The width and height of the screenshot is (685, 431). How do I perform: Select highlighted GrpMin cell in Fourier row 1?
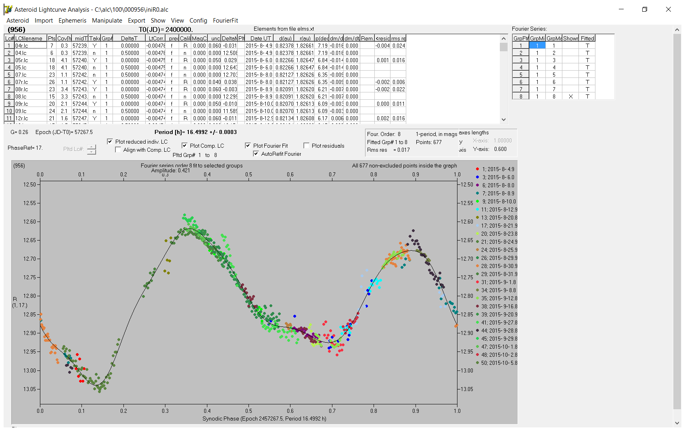pyautogui.click(x=537, y=46)
